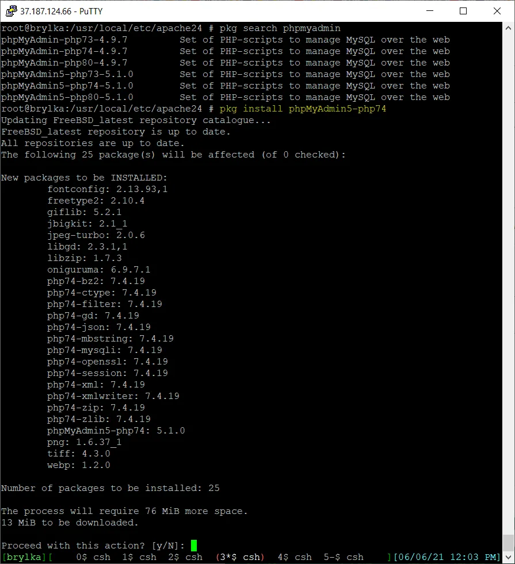
Task: Click the 'php74-openssl: 7.4.19' package line
Action: click(x=107, y=362)
